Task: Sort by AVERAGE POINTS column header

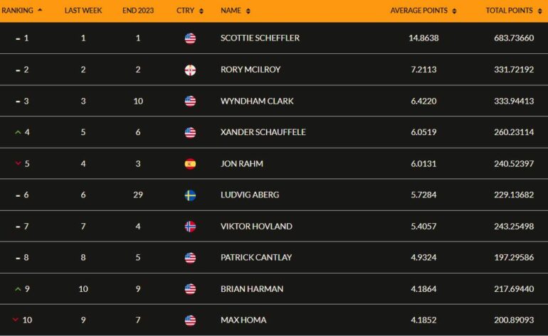Action: point(423,11)
